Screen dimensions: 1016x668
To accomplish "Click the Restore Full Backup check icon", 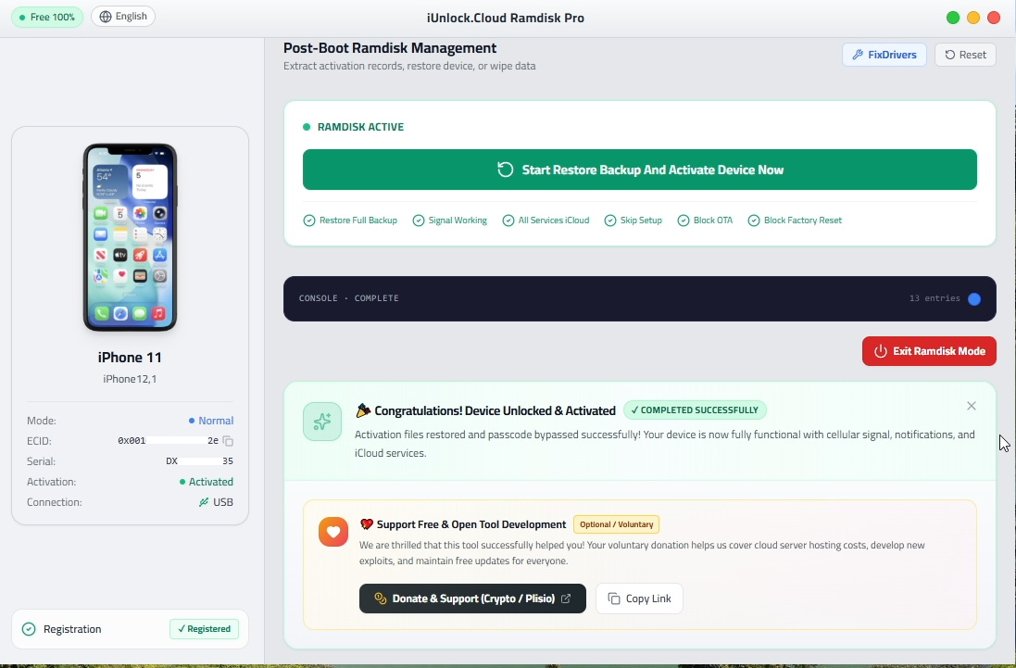I will 309,221.
